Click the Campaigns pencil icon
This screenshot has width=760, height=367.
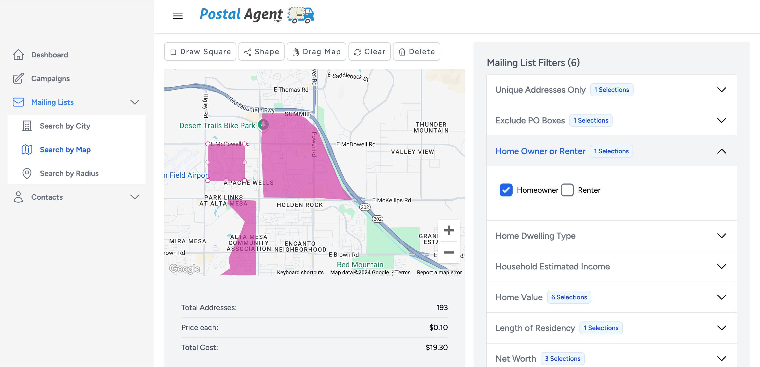18,78
